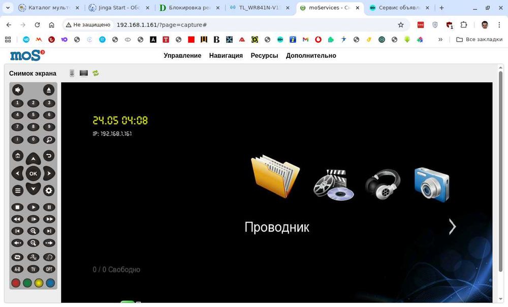The height and width of the screenshot is (307, 508).
Task: Click the rewind button on the remote
Action: pyautogui.click(x=17, y=219)
